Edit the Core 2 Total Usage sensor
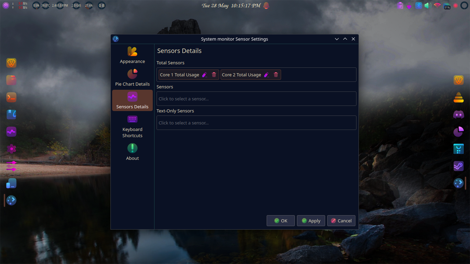Viewport: 470px width, 264px height. pyautogui.click(x=267, y=75)
